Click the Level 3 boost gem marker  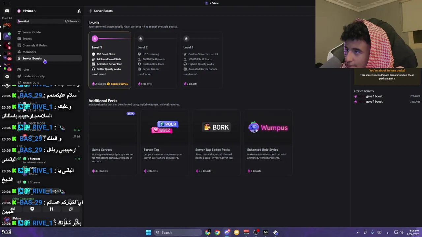[186, 39]
